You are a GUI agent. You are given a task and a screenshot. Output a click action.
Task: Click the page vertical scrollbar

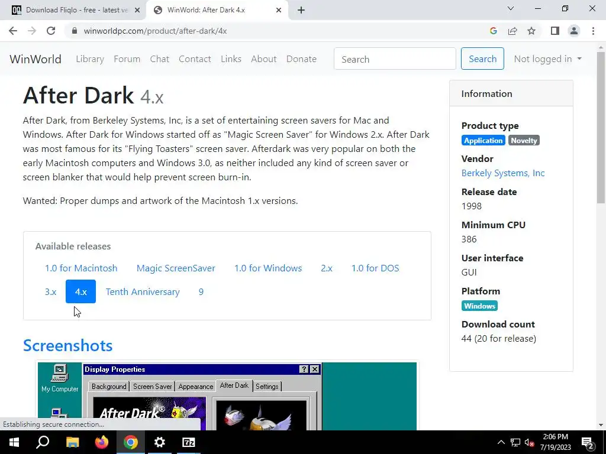[x=601, y=128]
